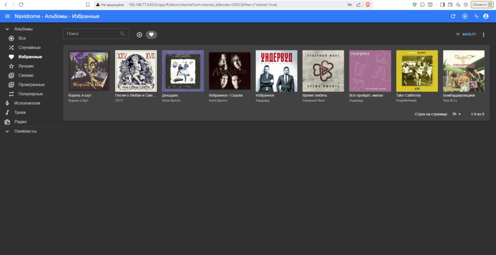This screenshot has width=496, height=255.
Task: Click the play circle icon in the header
Action: tap(465, 16)
